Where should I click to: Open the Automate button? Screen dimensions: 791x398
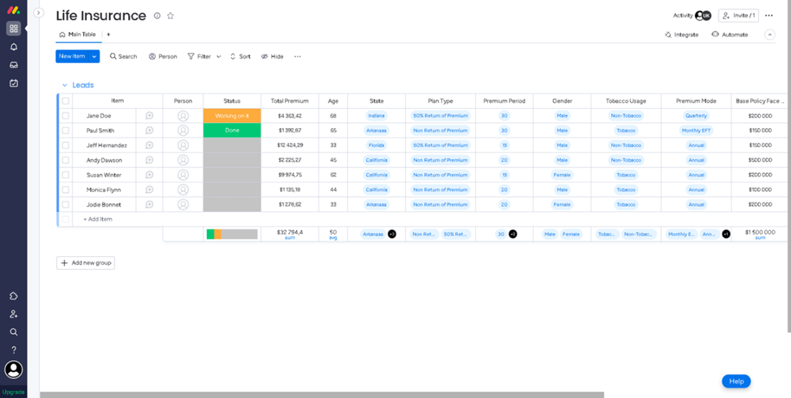730,35
